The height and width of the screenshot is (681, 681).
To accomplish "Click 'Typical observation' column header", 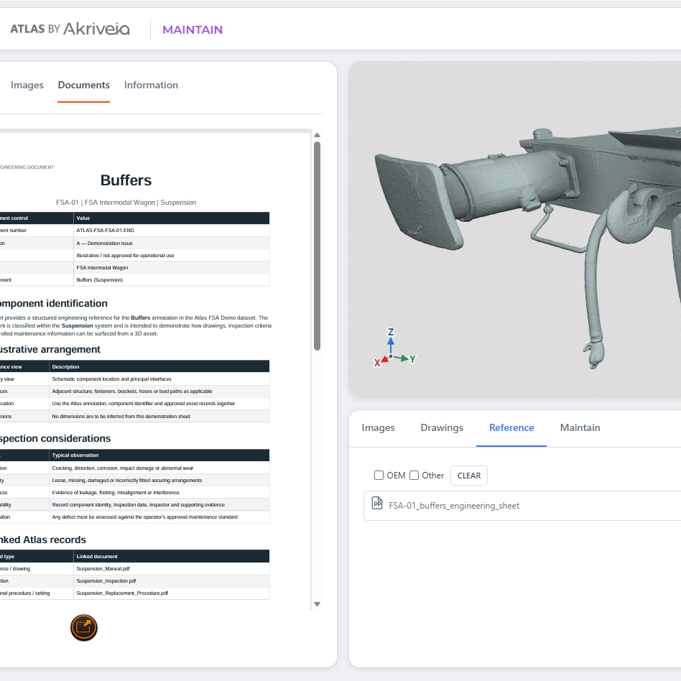I will pyautogui.click(x=75, y=455).
